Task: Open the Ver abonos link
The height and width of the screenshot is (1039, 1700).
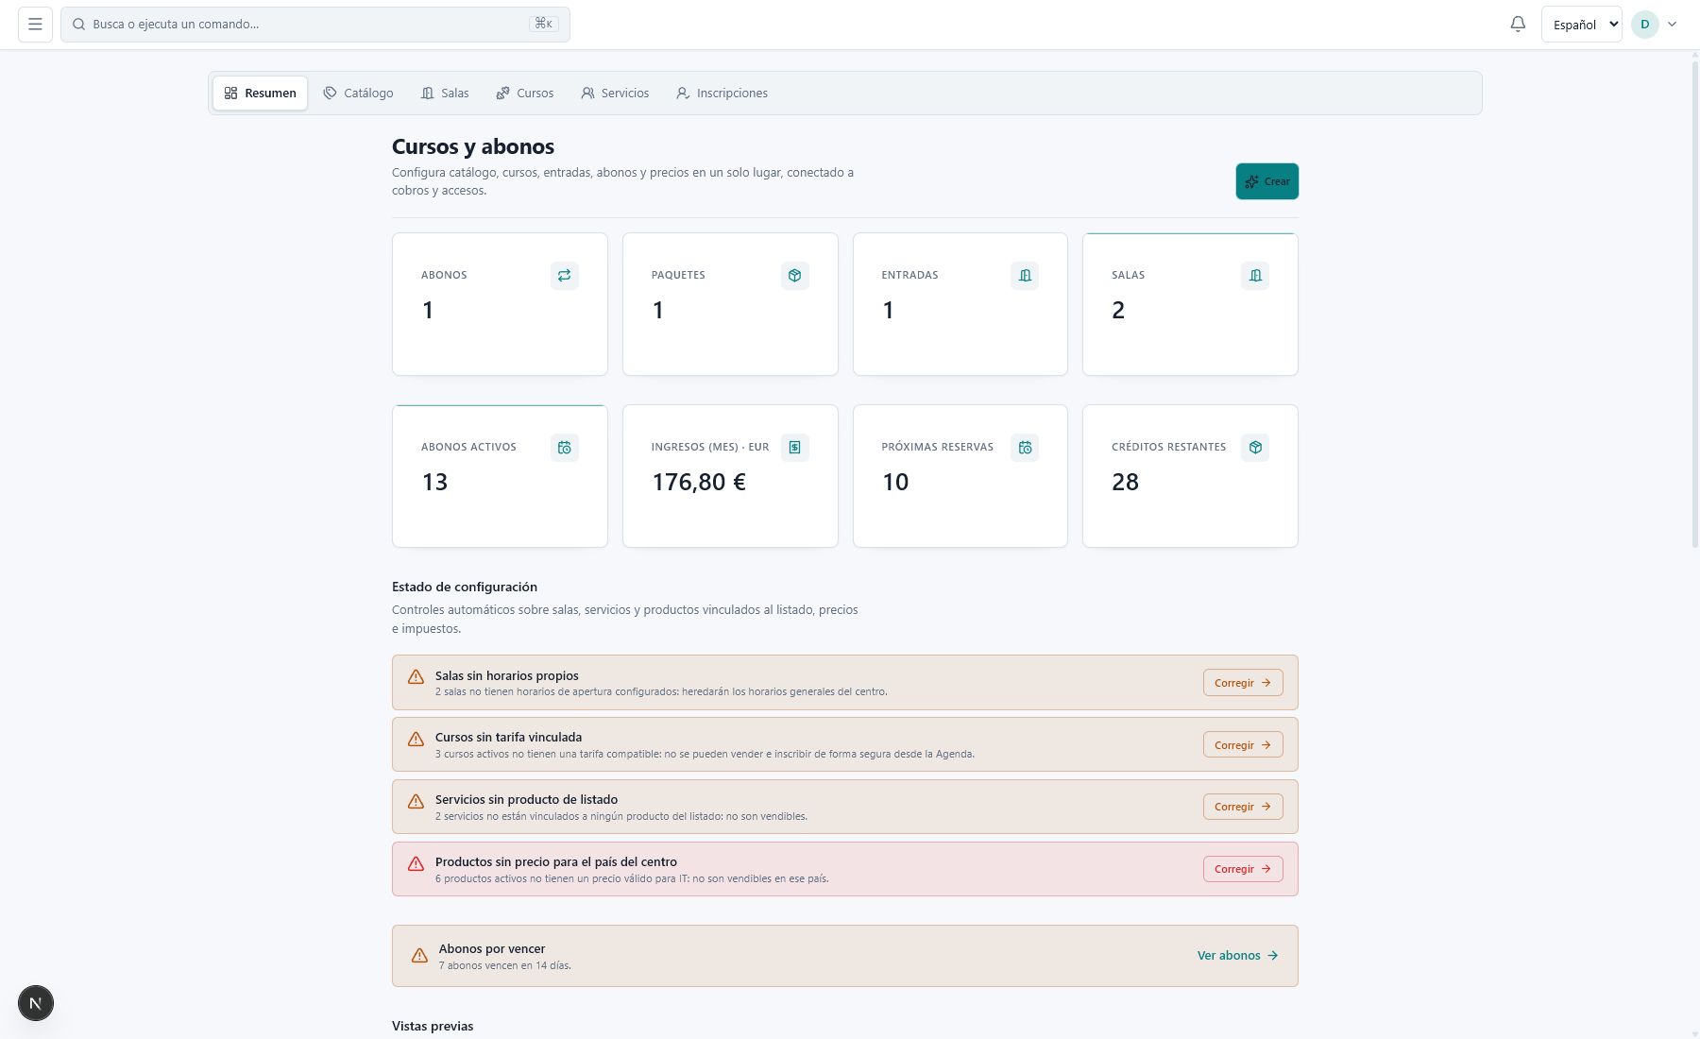Action: [x=1237, y=956]
